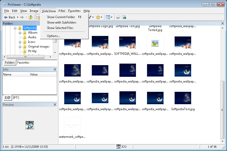Viewport: 227px width, 151px height.
Task: Click the previous image arrow icon
Action: [118, 18]
